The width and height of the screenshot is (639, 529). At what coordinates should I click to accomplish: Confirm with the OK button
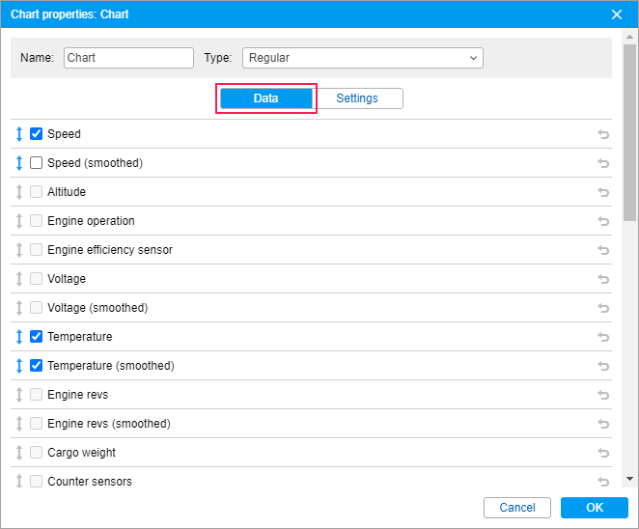[595, 508]
